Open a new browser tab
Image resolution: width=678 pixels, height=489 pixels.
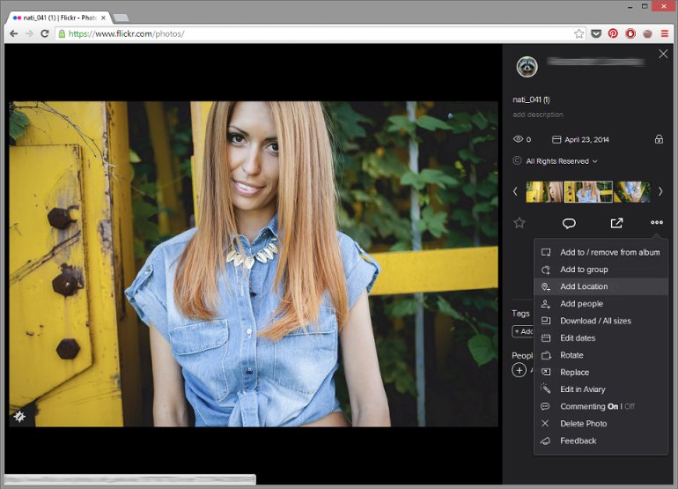pyautogui.click(x=121, y=18)
